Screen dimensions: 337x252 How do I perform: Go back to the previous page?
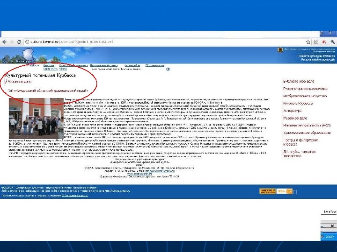4,42
